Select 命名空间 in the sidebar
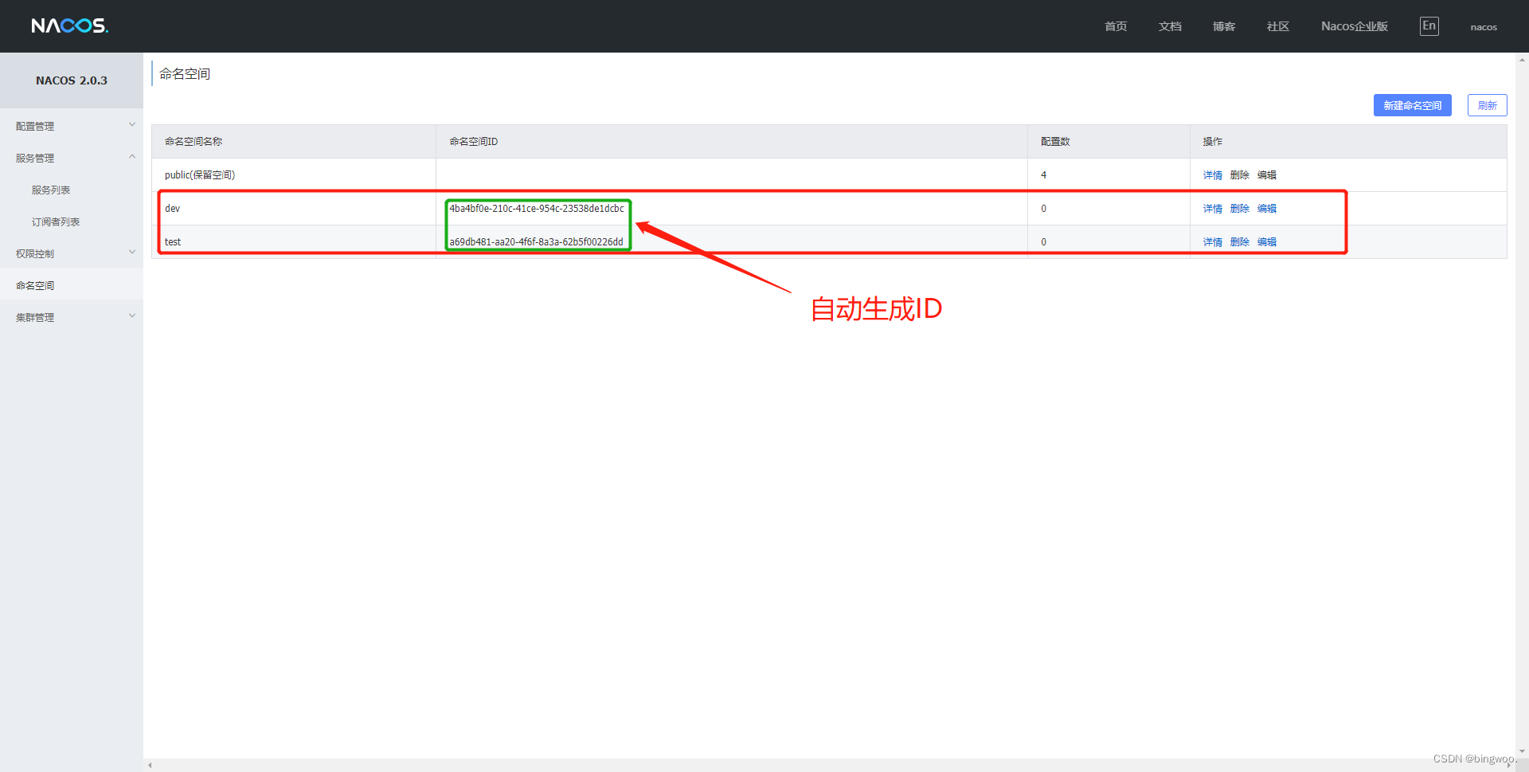 coord(35,285)
